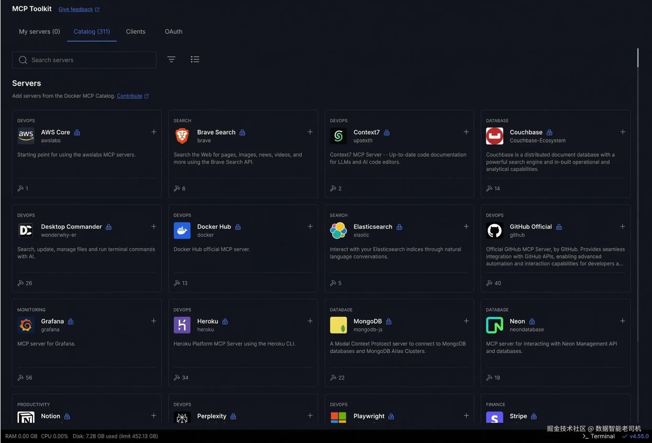This screenshot has height=443, width=652.
Task: Click the verified badge beside GitHub Official
Action: (559, 227)
